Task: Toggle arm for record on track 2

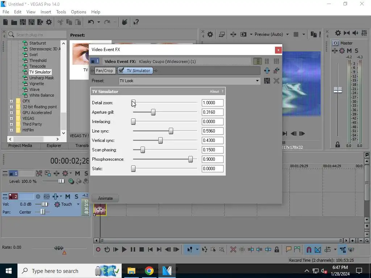Action: pyautogui.click(x=38, y=197)
